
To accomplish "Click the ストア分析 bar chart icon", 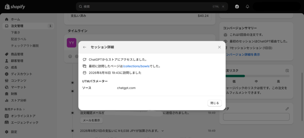I will click(7, 100).
